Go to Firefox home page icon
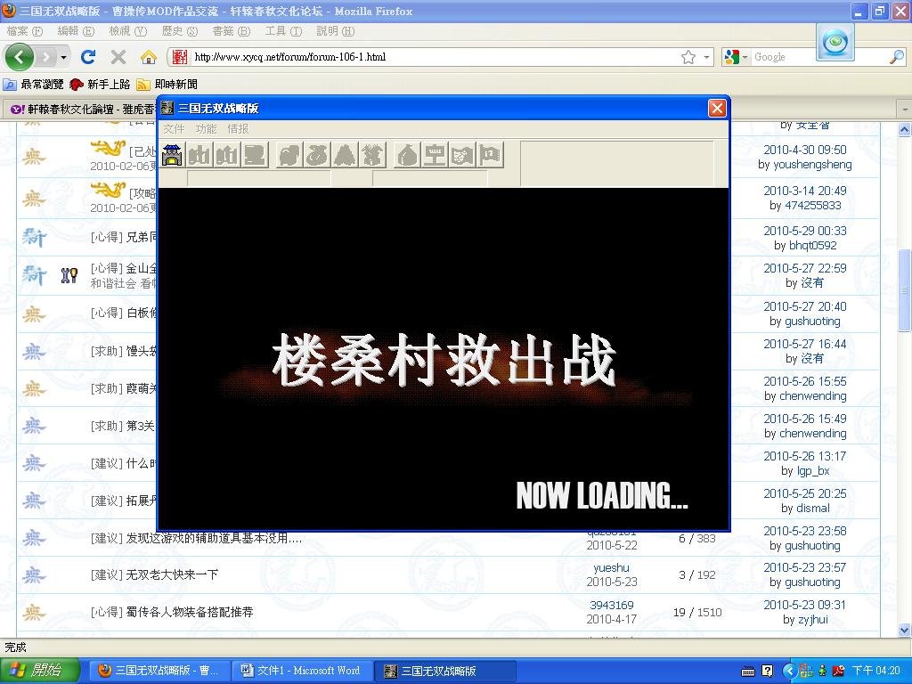The image size is (912, 684). (149, 57)
